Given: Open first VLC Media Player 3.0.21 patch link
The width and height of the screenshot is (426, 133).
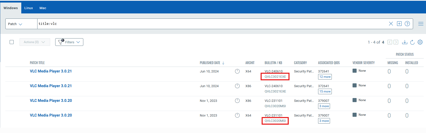Looking at the screenshot, I should [x=51, y=71].
